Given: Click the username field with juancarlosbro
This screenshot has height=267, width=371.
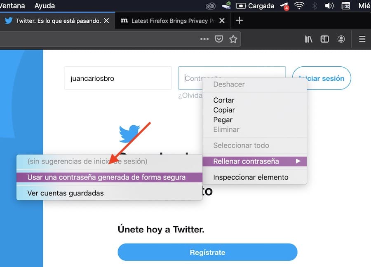Looking at the screenshot, I should pos(117,78).
